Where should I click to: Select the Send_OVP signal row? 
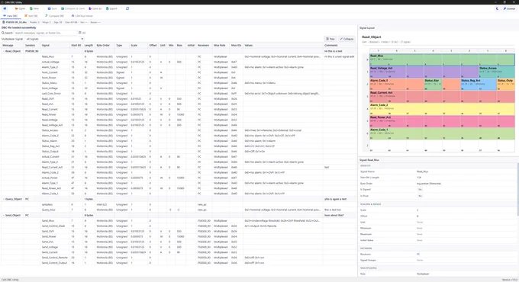click(179, 231)
